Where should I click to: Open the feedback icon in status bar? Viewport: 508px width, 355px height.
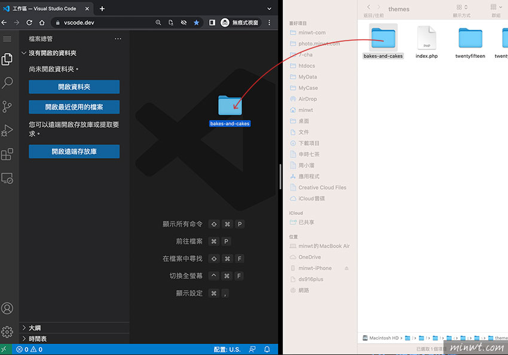point(252,349)
